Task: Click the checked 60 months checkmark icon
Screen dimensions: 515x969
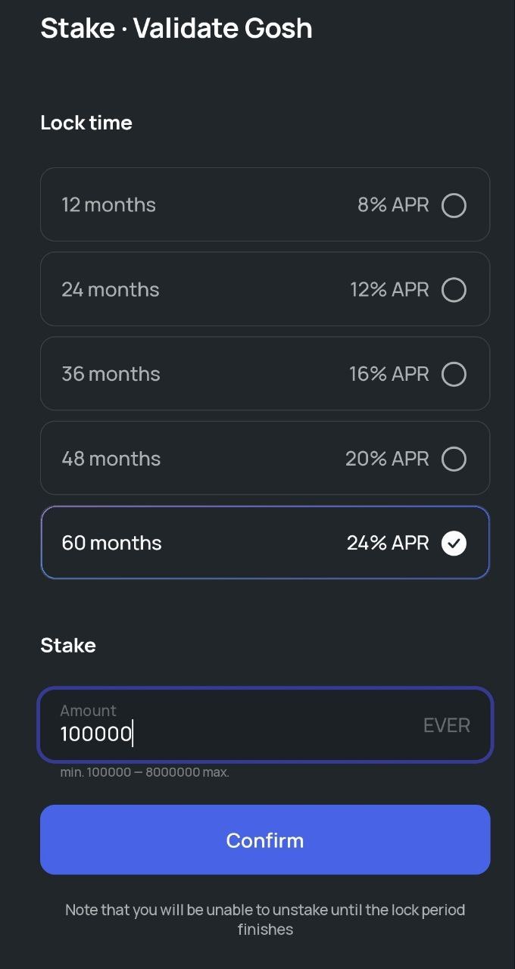Action: point(454,543)
